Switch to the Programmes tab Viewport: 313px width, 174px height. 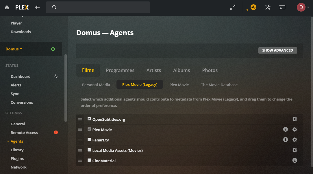coord(120,70)
